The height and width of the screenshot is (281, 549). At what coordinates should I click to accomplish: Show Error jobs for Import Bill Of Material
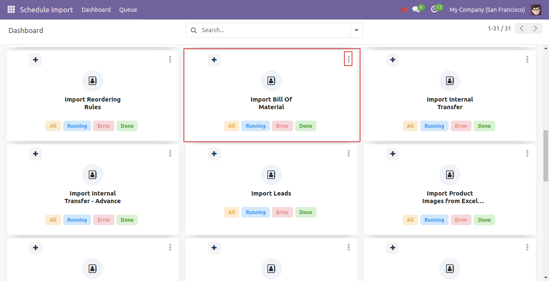pos(283,126)
